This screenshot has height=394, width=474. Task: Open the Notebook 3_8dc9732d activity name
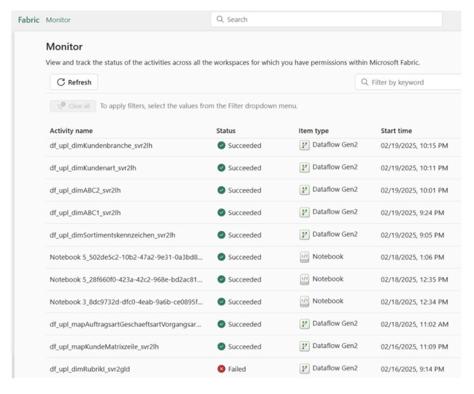(x=126, y=302)
